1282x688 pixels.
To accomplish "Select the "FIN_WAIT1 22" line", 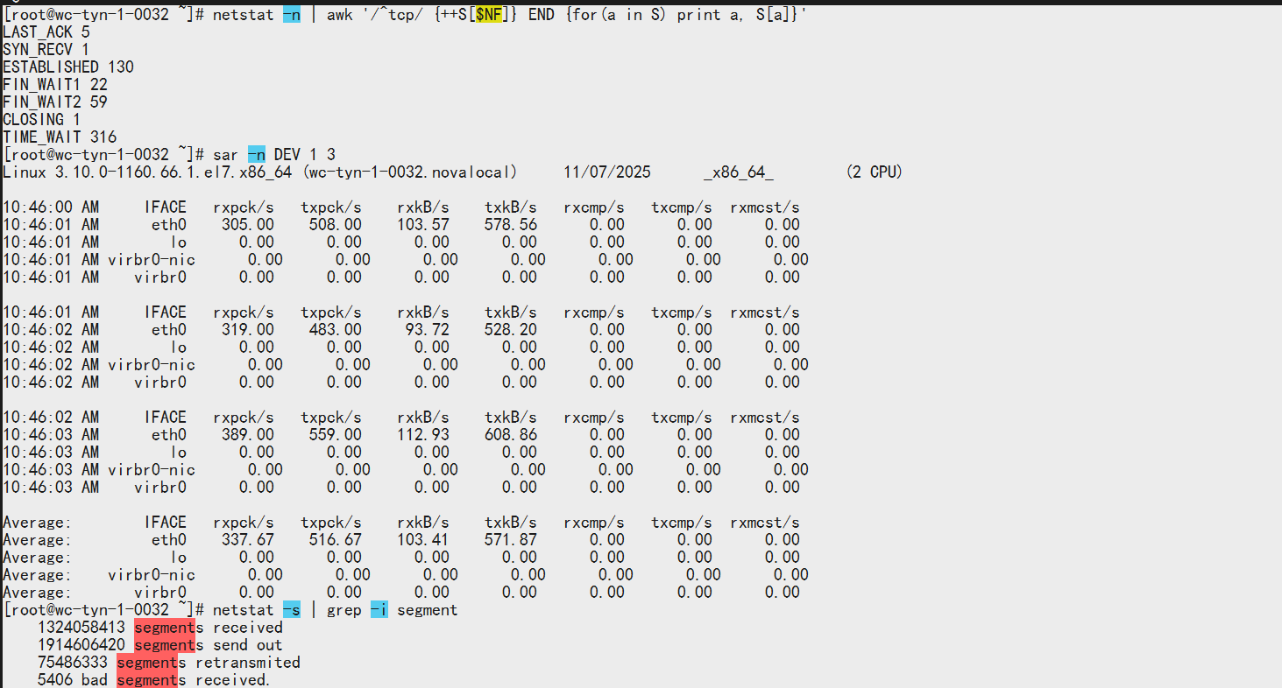I will click(x=55, y=85).
